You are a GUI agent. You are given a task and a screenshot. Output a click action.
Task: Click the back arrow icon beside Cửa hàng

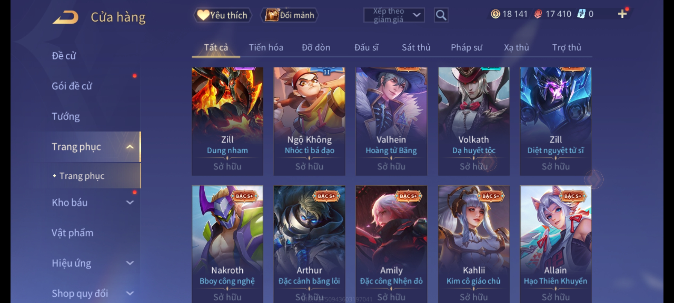point(65,17)
